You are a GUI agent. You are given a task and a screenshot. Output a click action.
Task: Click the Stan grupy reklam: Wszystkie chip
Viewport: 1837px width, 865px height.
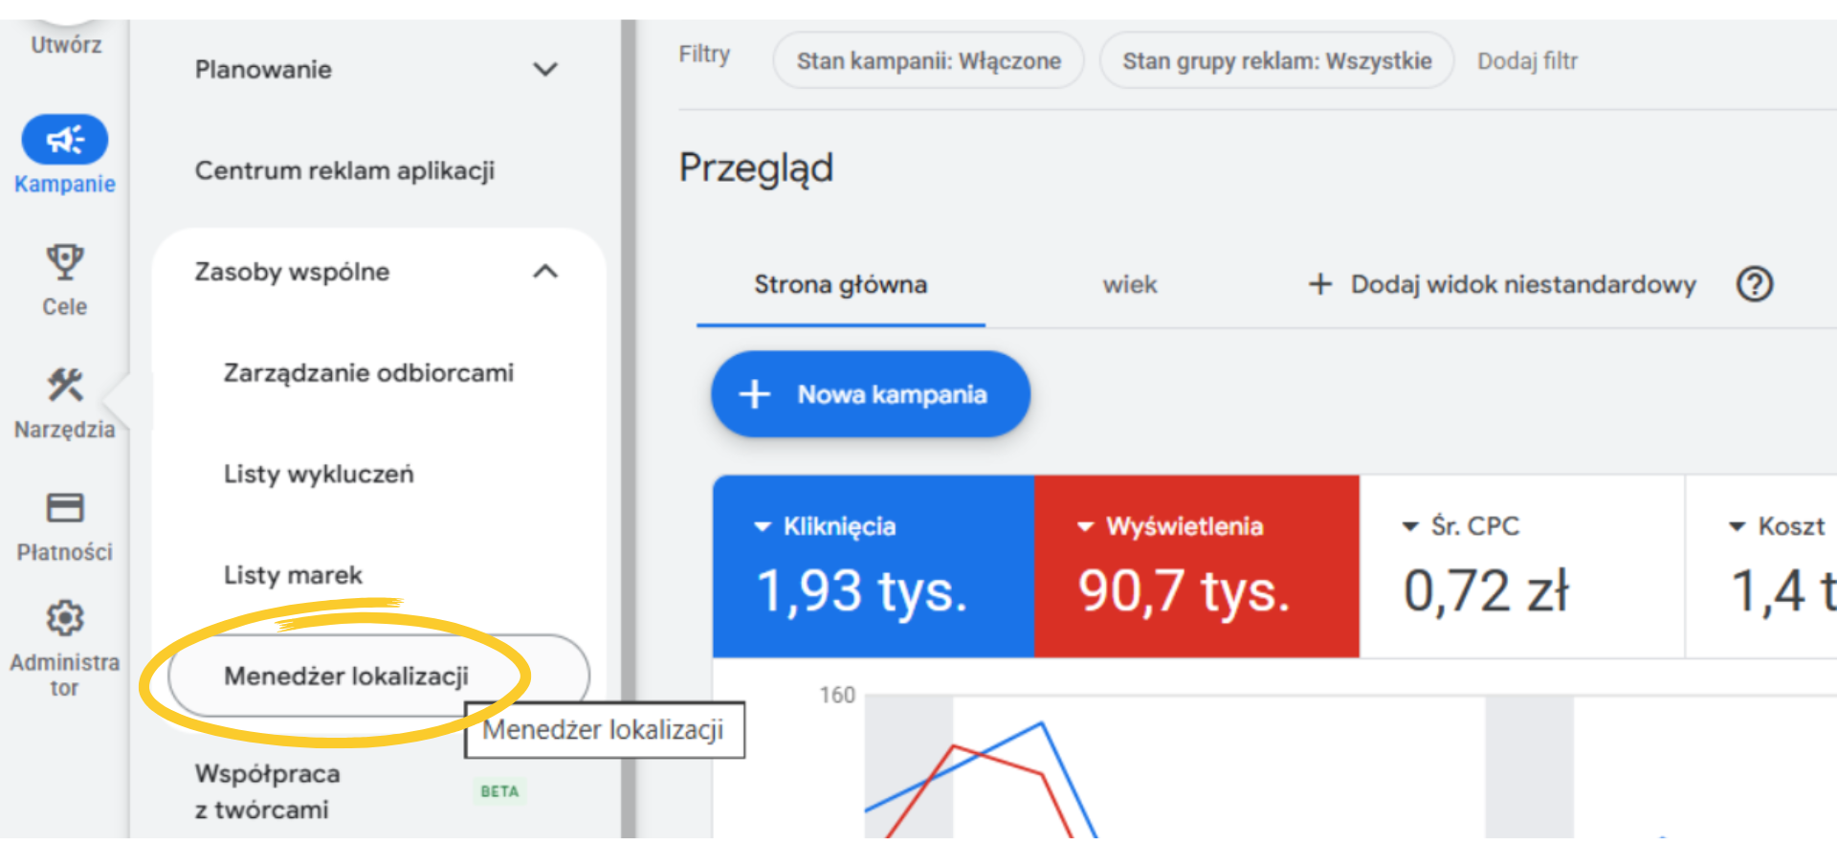point(1276,61)
